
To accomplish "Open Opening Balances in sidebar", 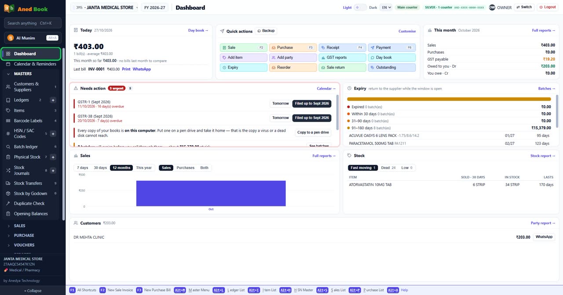I will (x=31, y=214).
